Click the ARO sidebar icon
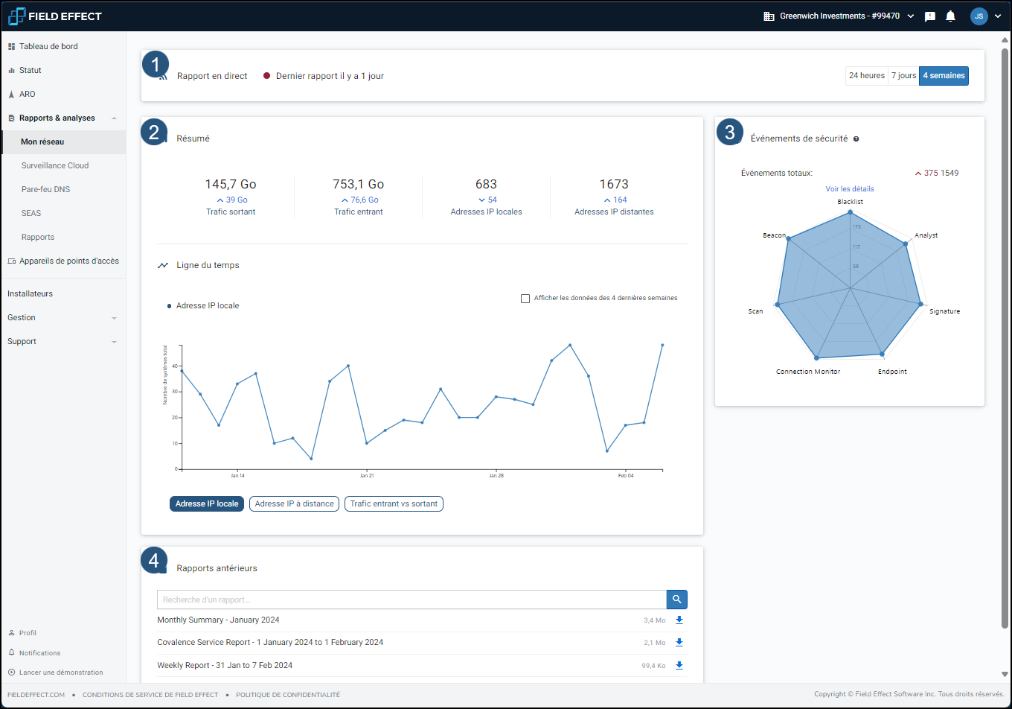Viewport: 1012px width, 709px height. [x=11, y=94]
